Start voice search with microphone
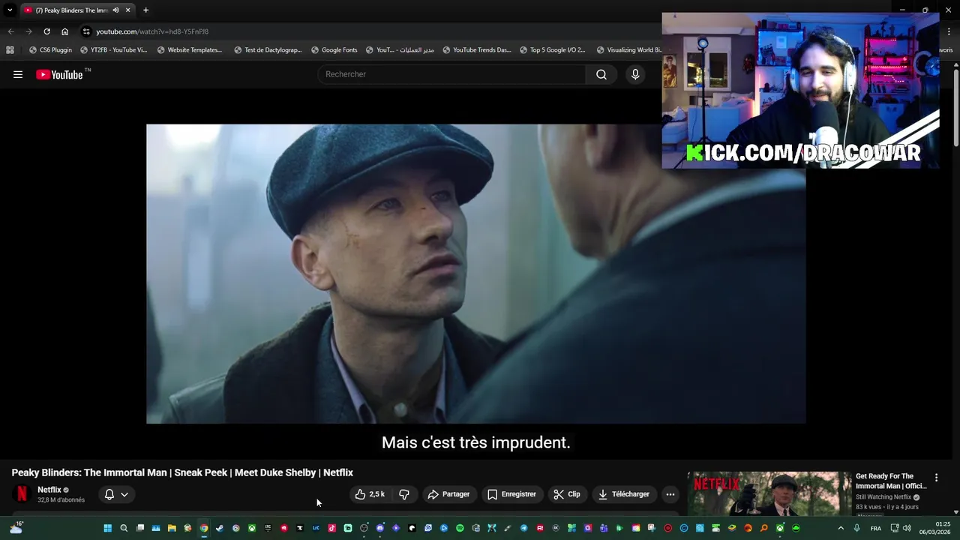 635,74
